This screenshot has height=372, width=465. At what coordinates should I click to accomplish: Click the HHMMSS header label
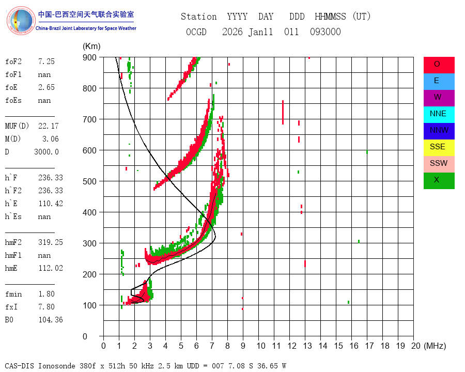coord(330,17)
